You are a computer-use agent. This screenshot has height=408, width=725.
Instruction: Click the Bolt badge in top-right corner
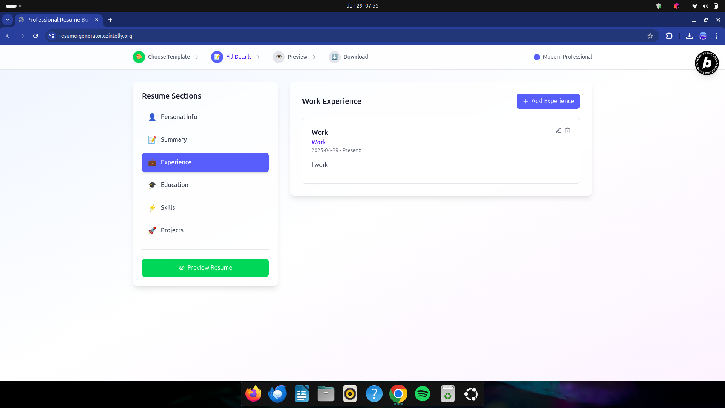click(706, 63)
